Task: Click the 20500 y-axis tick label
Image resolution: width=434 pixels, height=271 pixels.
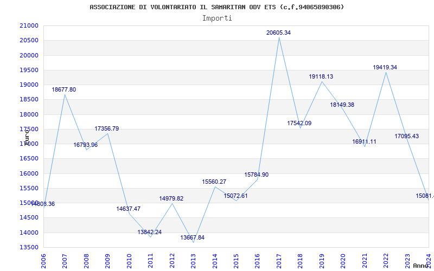Action: 29,40
